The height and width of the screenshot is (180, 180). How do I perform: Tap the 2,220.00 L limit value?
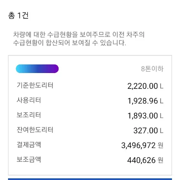(145, 86)
